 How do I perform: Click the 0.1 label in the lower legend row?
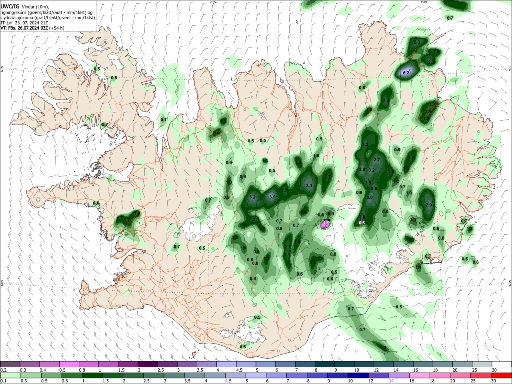(x=3, y=381)
